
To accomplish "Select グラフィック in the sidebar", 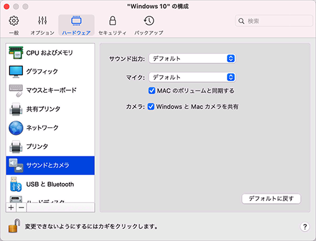I will [50, 71].
